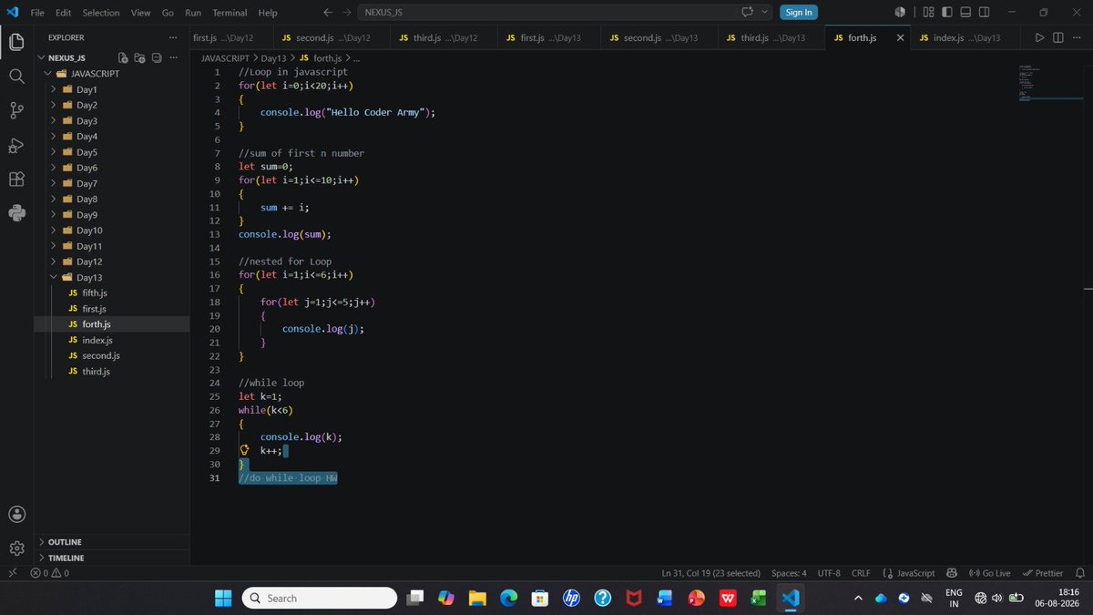
Task: Click errors and warnings count in status bar
Action: point(49,573)
